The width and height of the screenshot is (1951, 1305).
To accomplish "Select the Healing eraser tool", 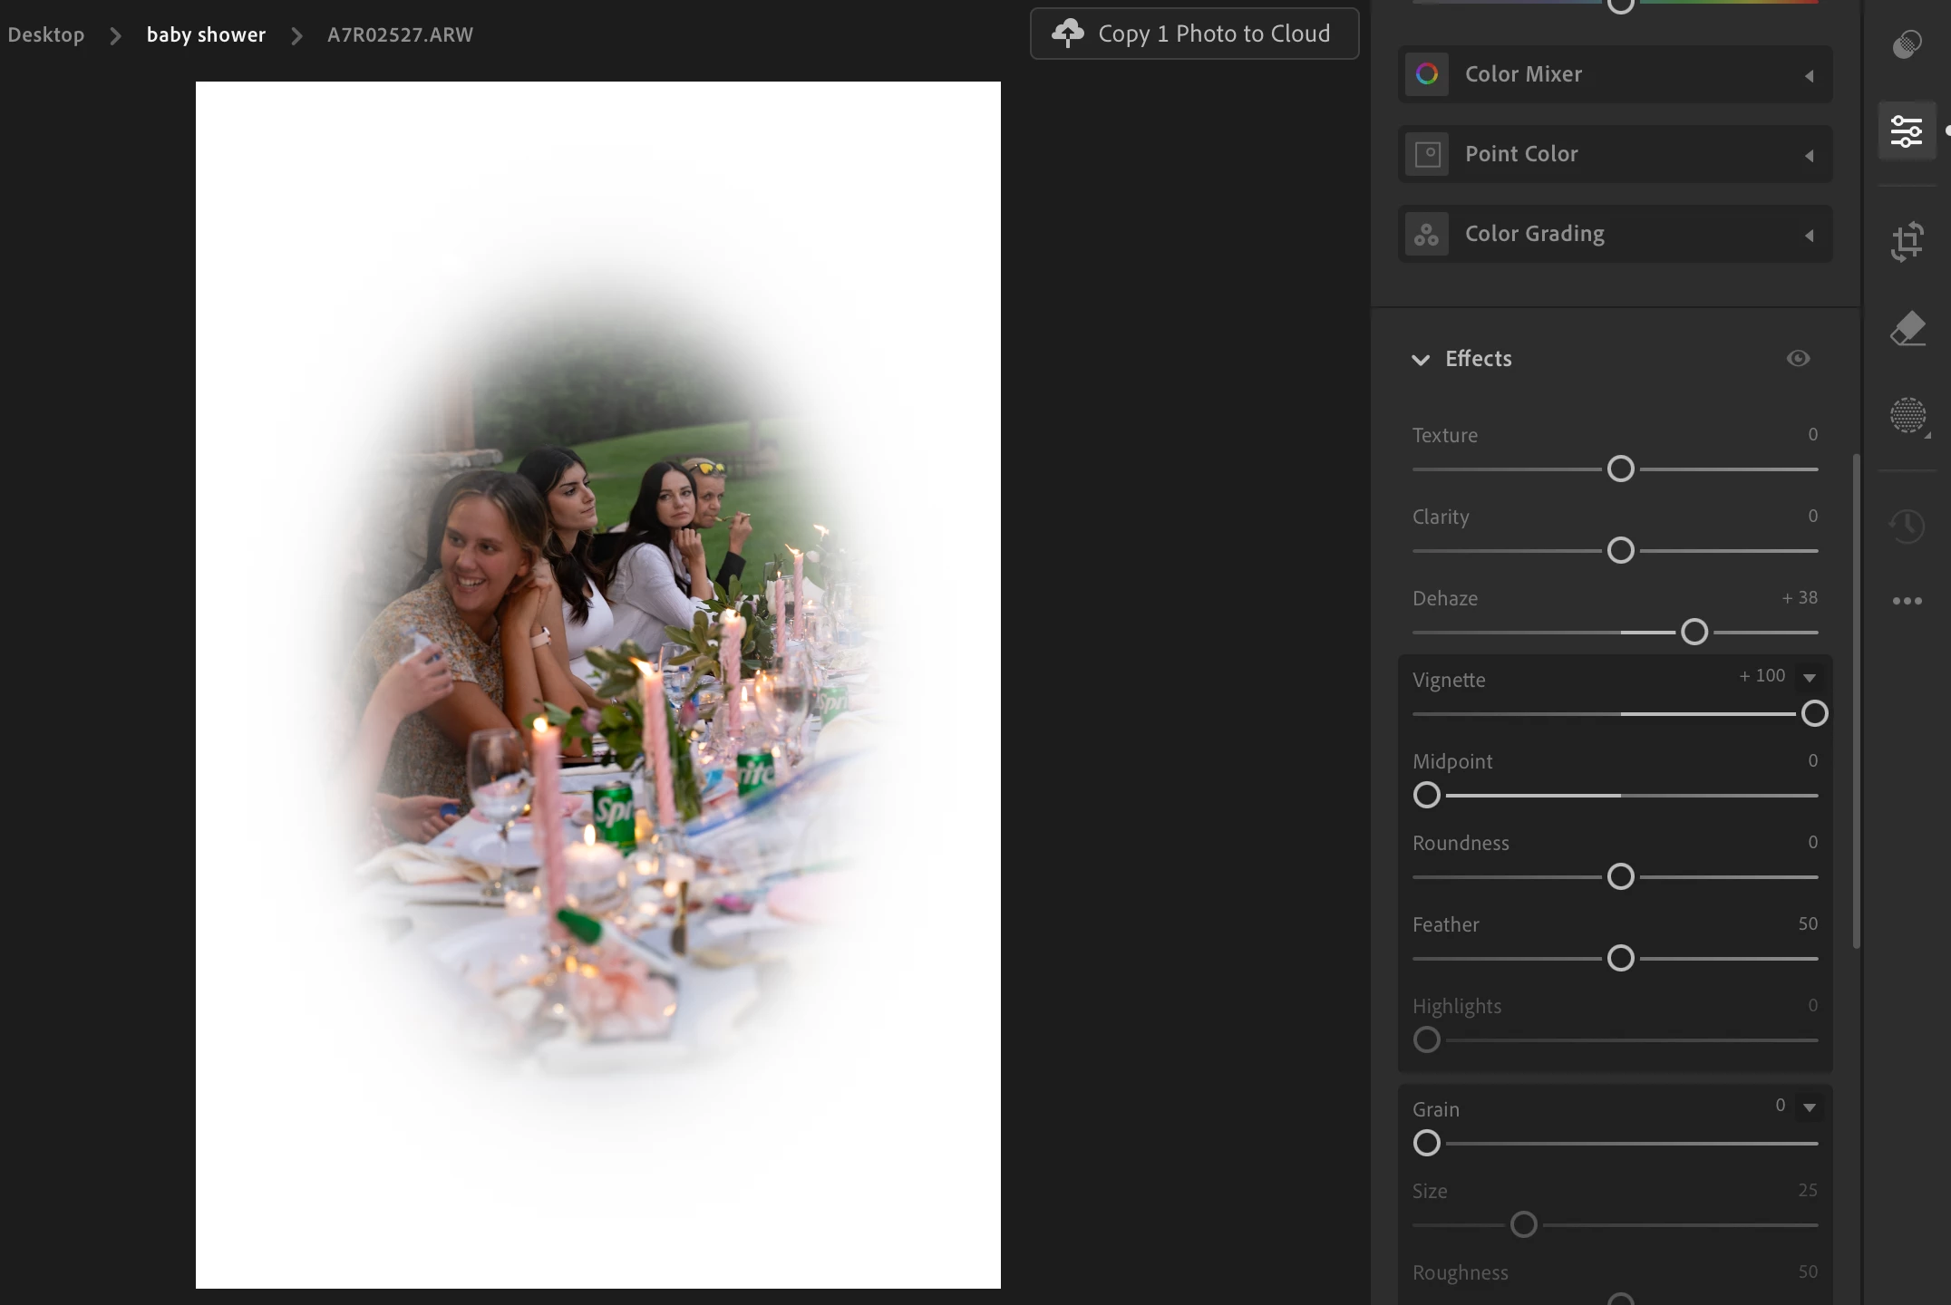I will tap(1907, 329).
